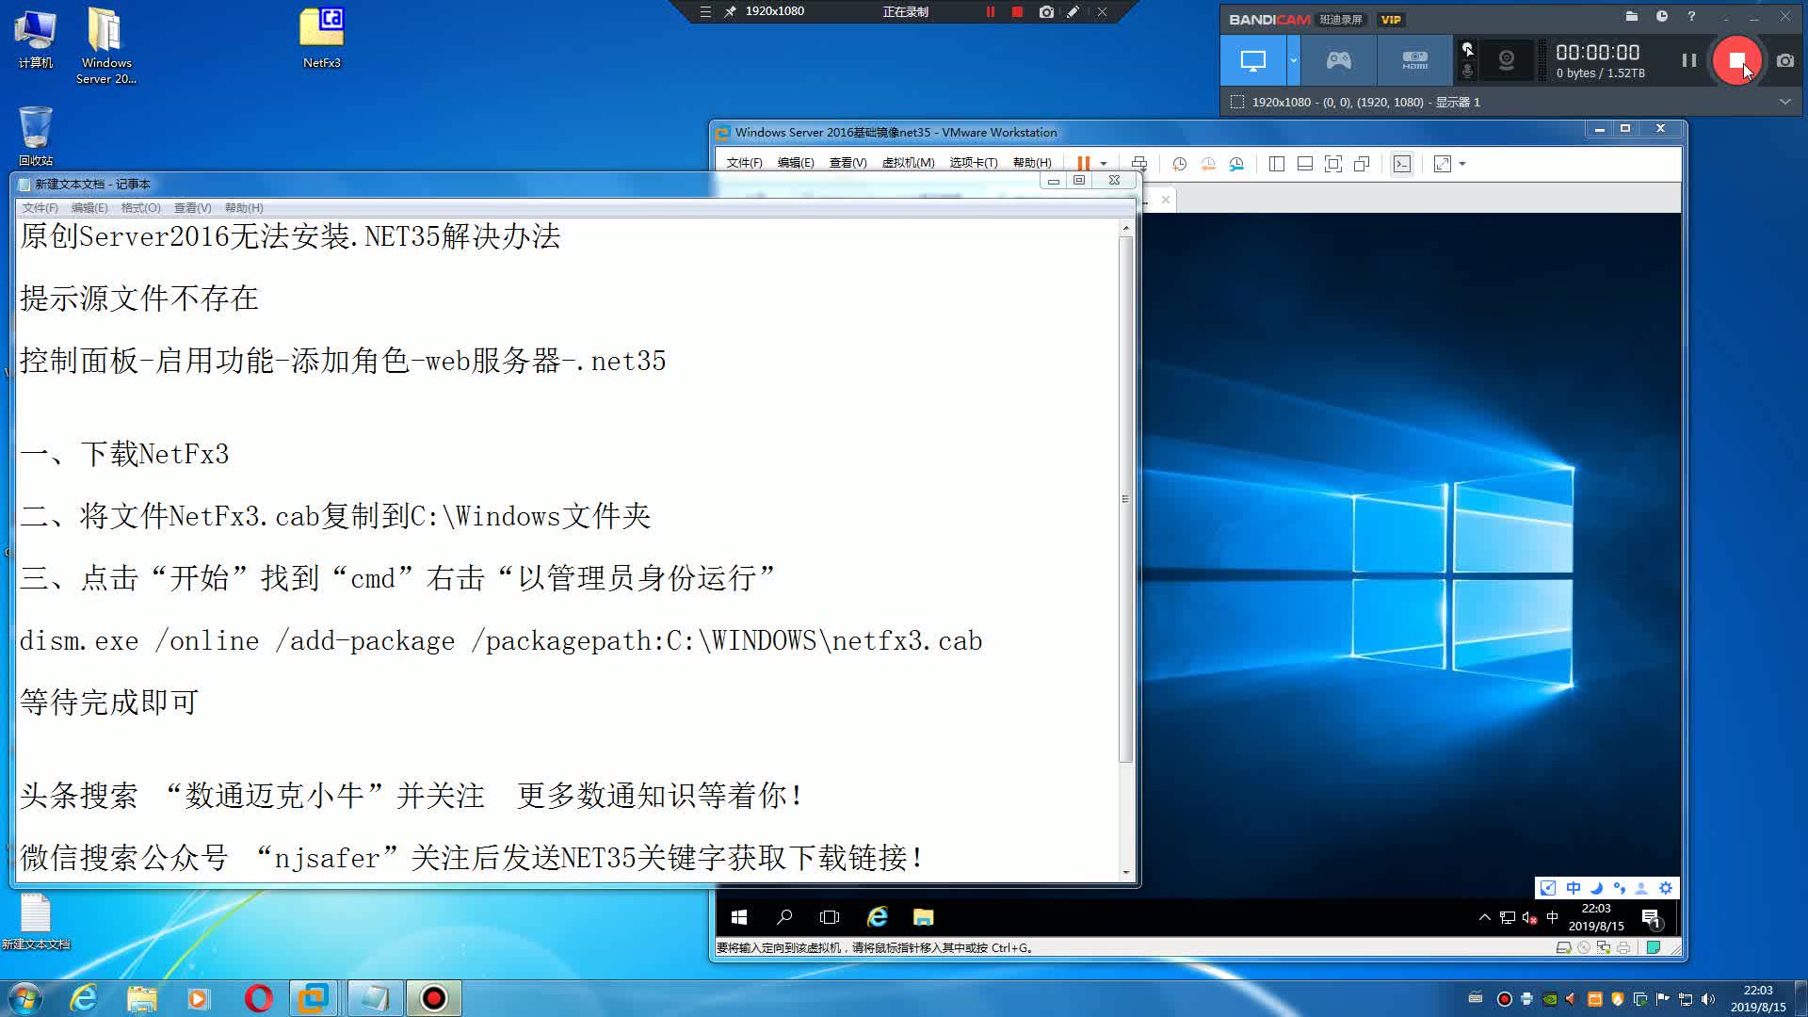Open Opera from the Windows taskbar

coord(258,998)
